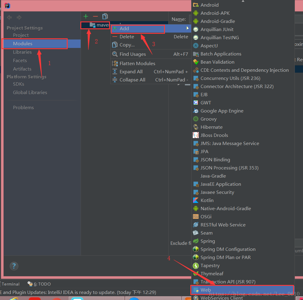303x300 pixels.
Task: Select Tapestry framework
Action: (243, 265)
